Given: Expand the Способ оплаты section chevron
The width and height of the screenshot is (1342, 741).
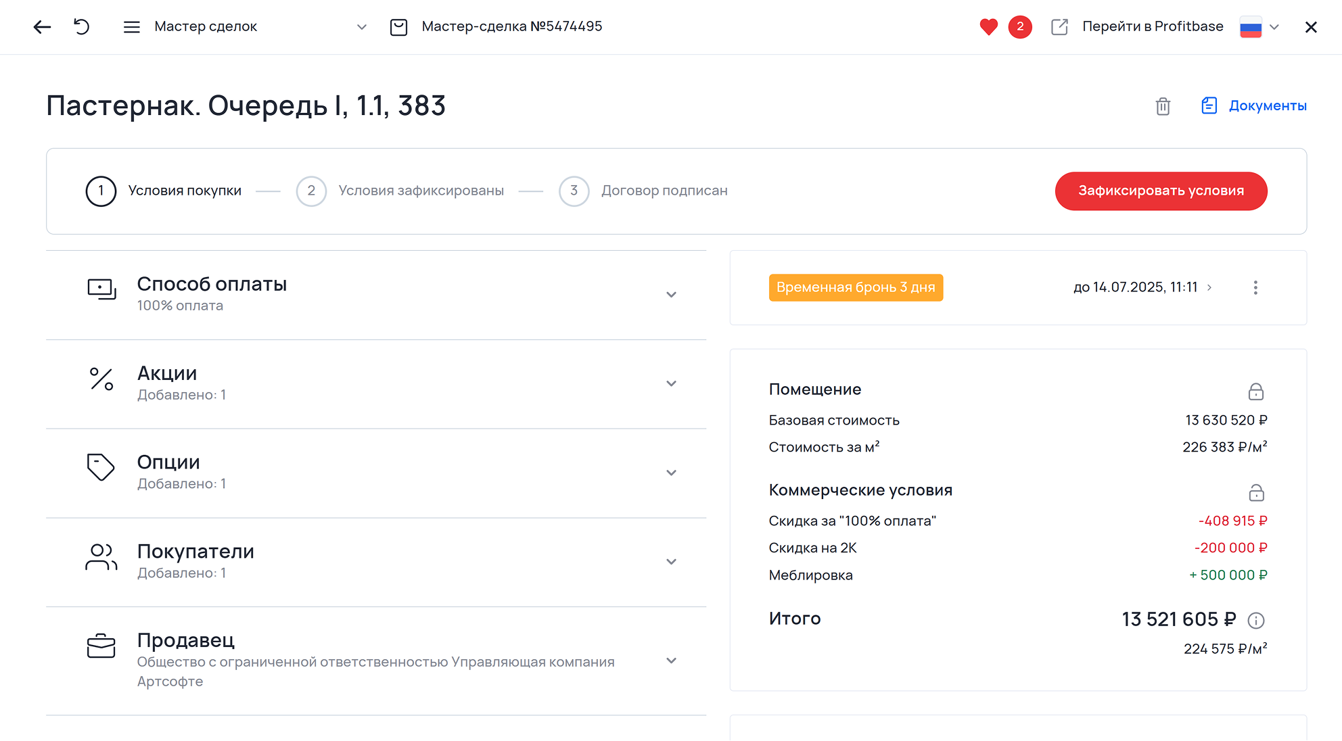Looking at the screenshot, I should pos(671,295).
